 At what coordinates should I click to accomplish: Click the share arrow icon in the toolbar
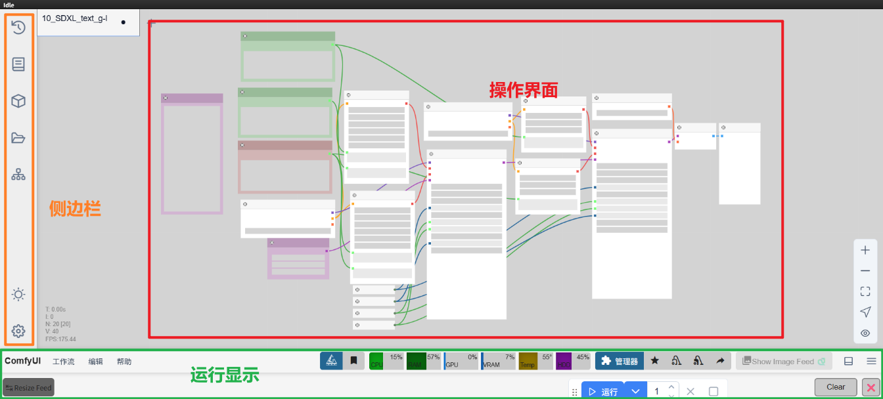(720, 361)
